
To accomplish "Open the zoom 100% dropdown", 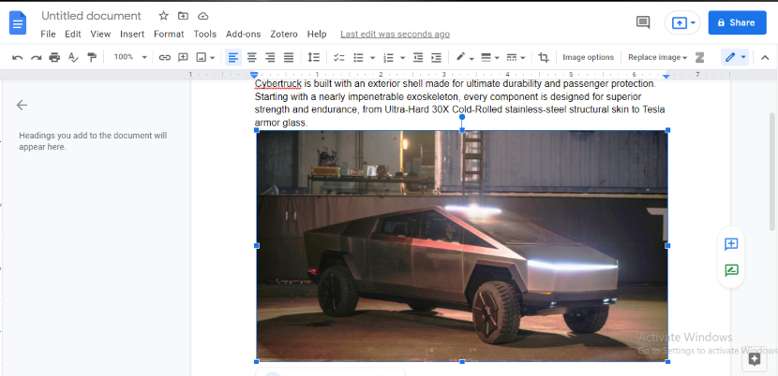I will point(130,57).
